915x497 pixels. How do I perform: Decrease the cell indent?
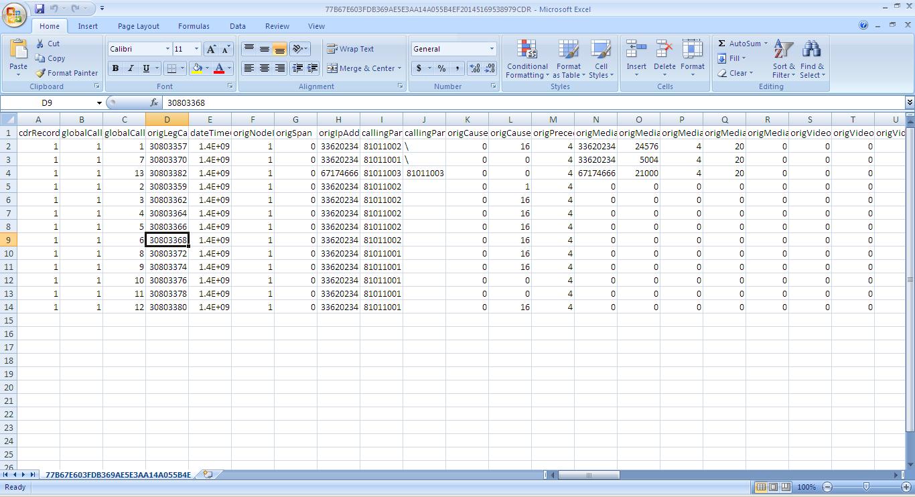click(x=297, y=68)
